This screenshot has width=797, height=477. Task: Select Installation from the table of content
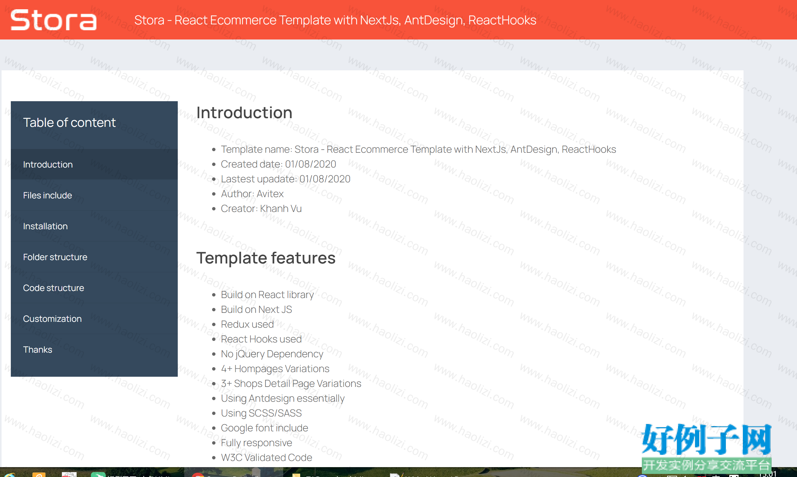click(x=94, y=226)
